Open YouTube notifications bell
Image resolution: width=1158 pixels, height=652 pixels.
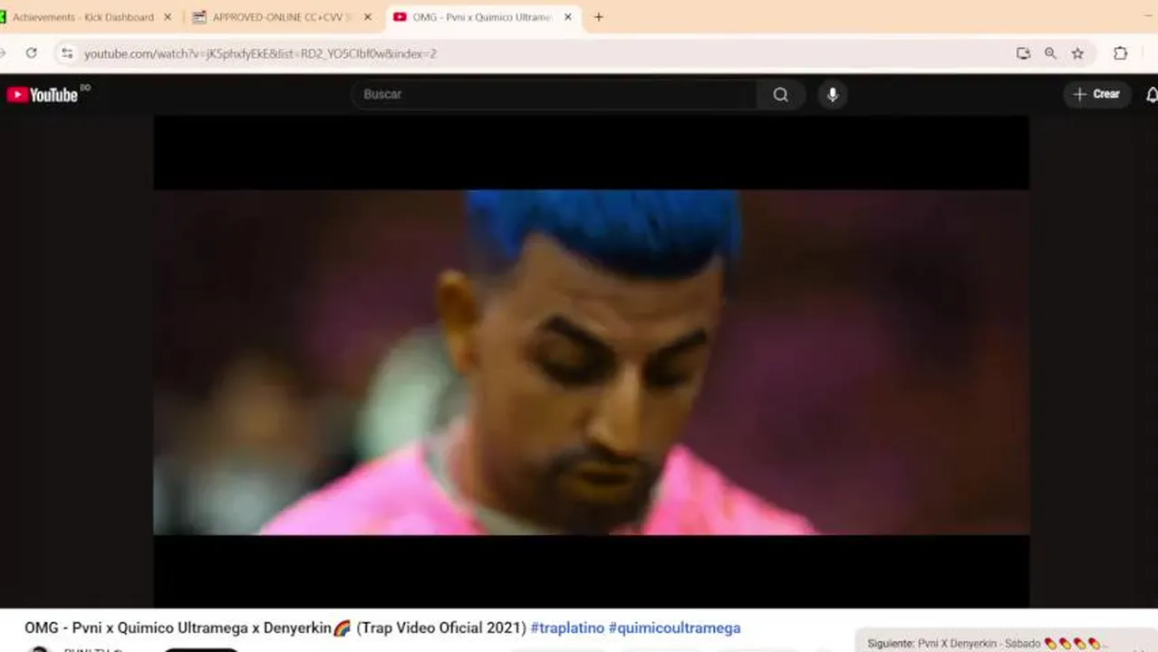coord(1152,94)
